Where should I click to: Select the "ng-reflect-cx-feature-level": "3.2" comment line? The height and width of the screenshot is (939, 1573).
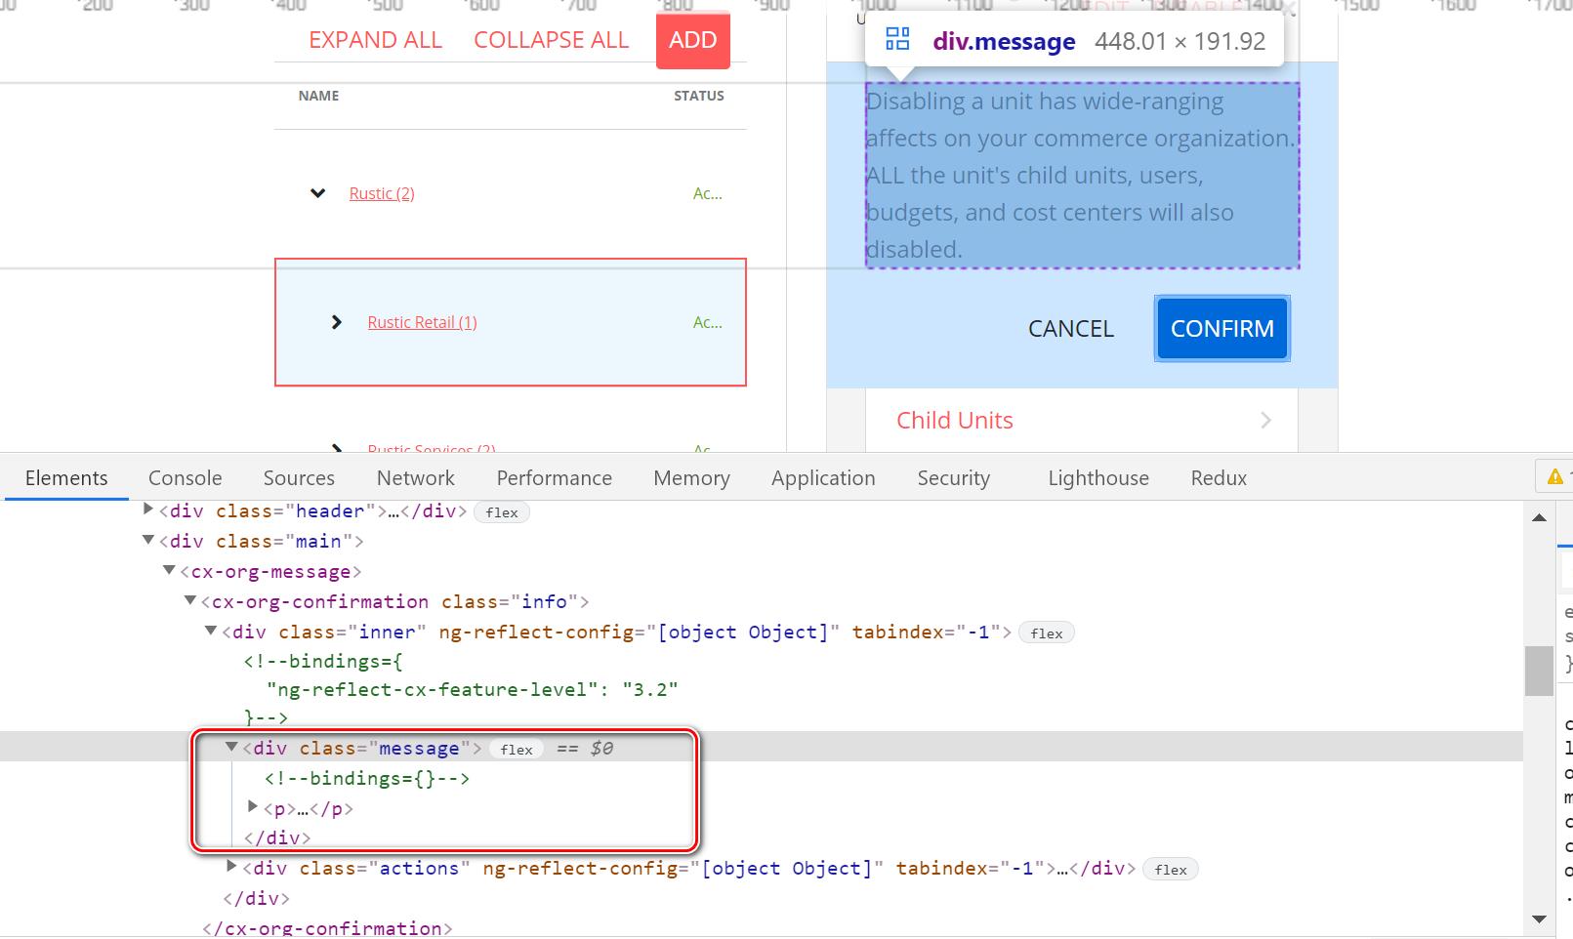(x=473, y=689)
